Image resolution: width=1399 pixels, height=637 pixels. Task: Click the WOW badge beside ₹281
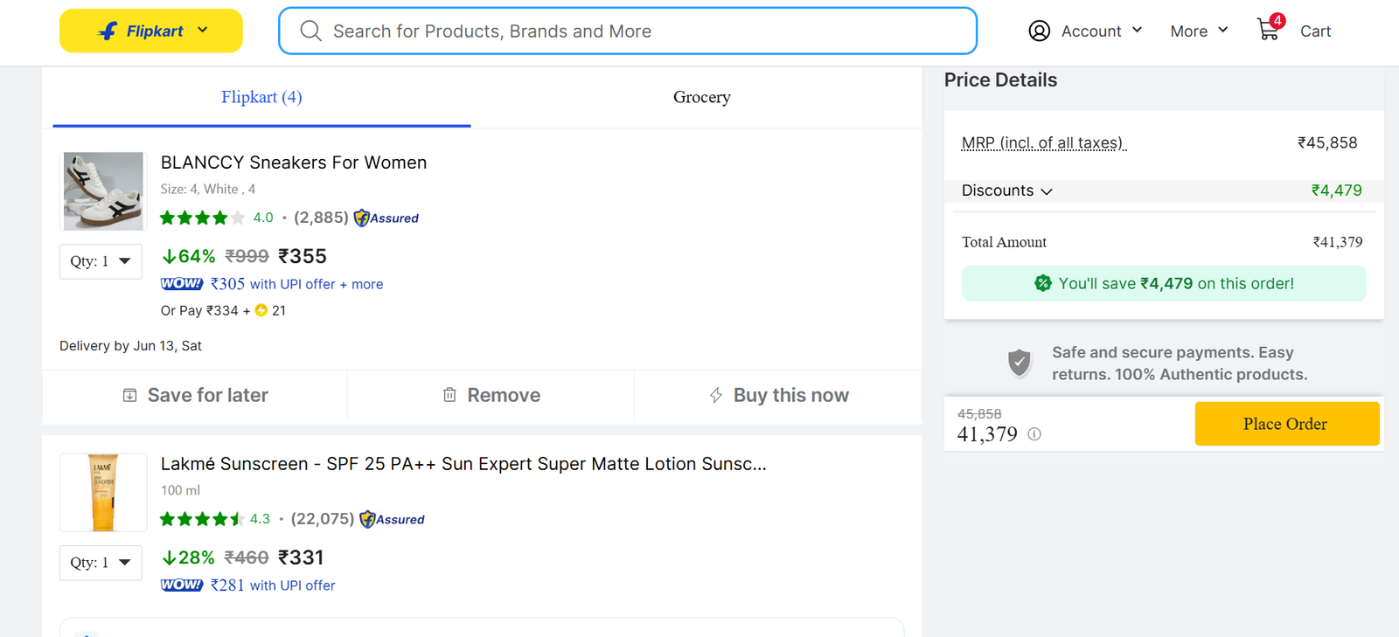tap(182, 585)
